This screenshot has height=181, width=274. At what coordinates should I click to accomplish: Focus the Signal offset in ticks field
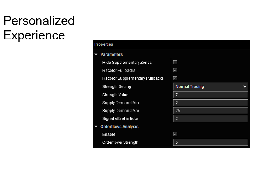tap(210, 118)
